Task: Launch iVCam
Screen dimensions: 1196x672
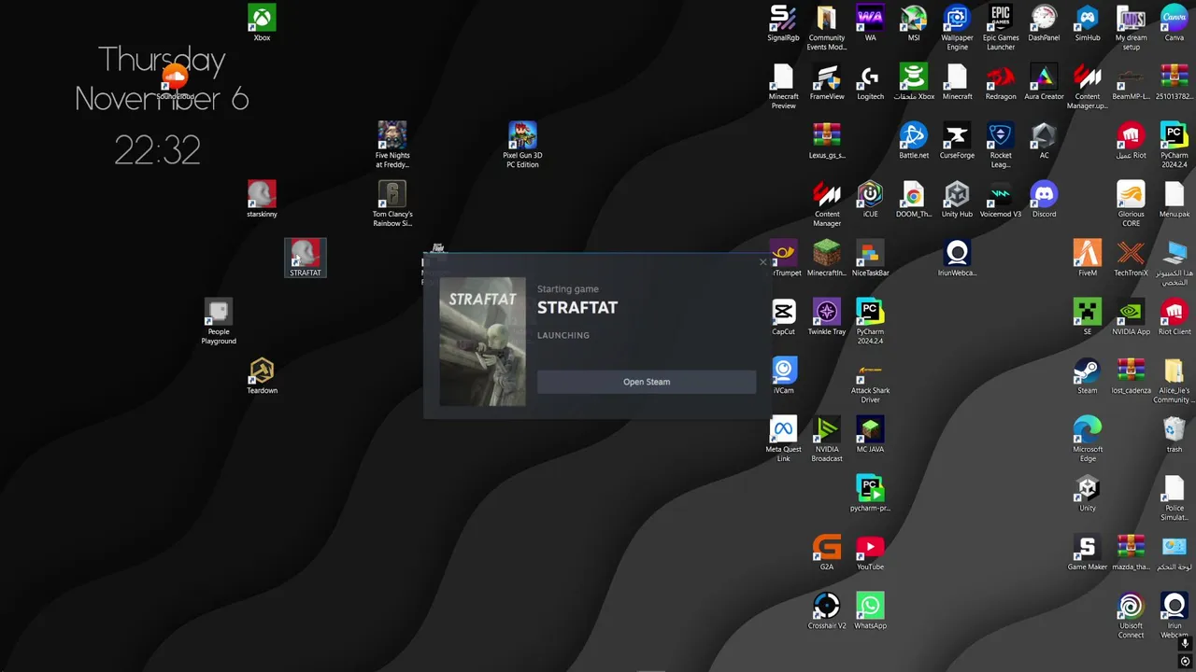Action: [x=783, y=375]
